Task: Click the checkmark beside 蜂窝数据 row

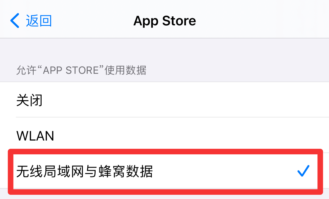Action: (303, 171)
